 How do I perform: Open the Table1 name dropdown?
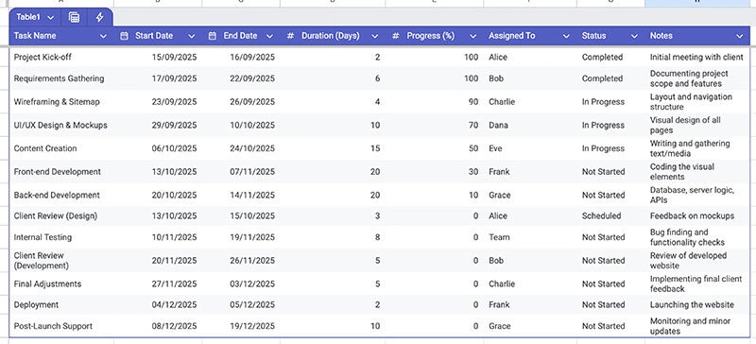coord(51,17)
